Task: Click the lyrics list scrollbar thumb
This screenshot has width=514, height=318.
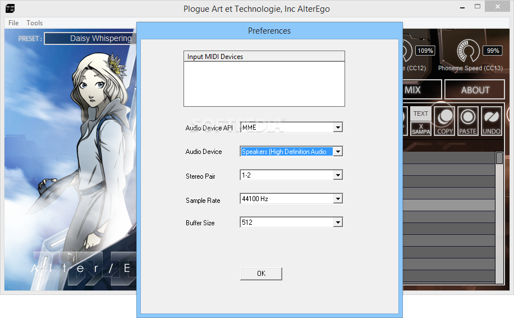Action: pos(499,158)
